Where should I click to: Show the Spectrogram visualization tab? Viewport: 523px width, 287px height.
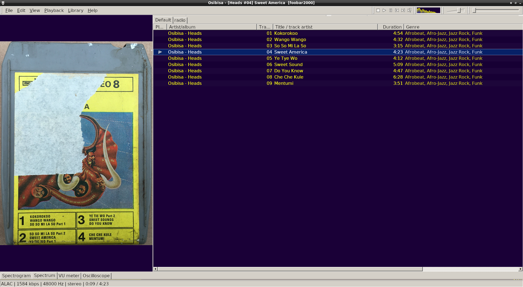(16, 276)
